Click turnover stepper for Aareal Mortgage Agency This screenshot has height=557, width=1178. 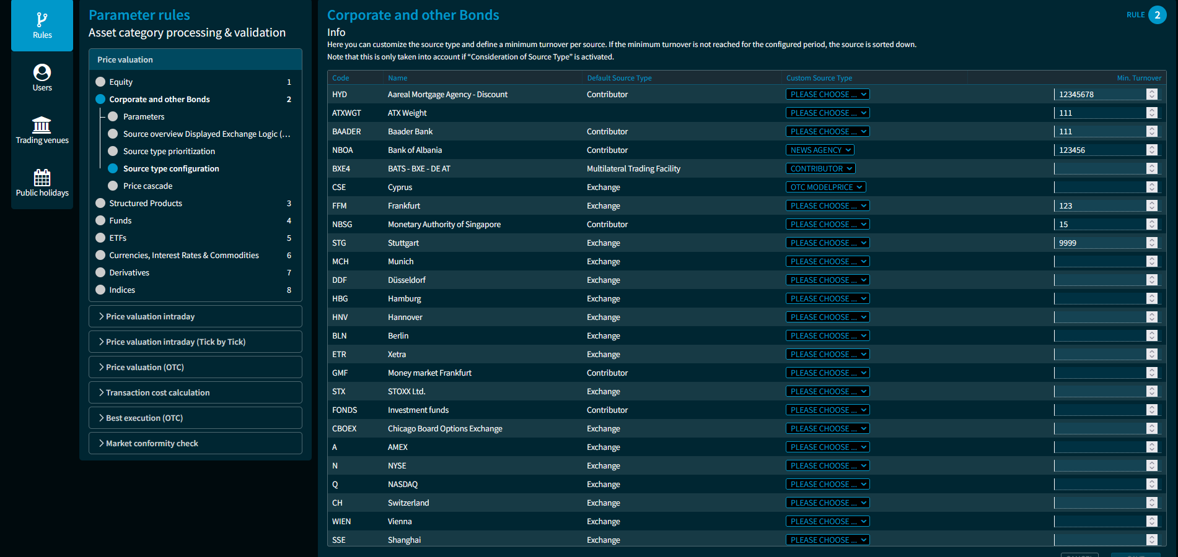pos(1152,94)
